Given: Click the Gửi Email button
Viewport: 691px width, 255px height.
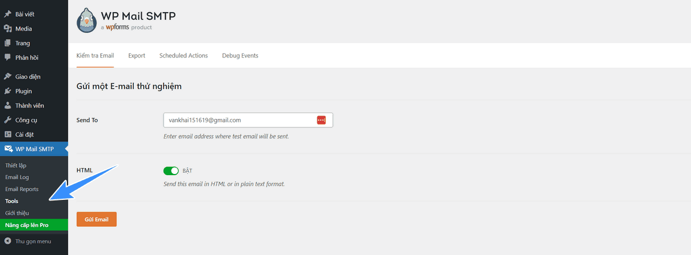Looking at the screenshot, I should [x=97, y=219].
